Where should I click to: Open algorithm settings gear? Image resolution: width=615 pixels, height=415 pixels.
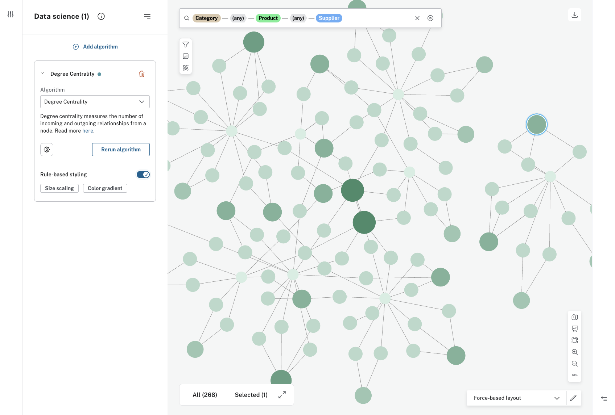(x=47, y=150)
